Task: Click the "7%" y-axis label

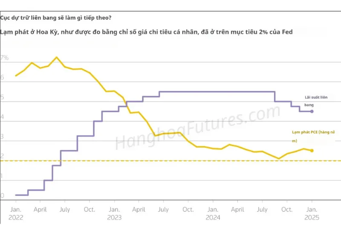Action: point(4,57)
